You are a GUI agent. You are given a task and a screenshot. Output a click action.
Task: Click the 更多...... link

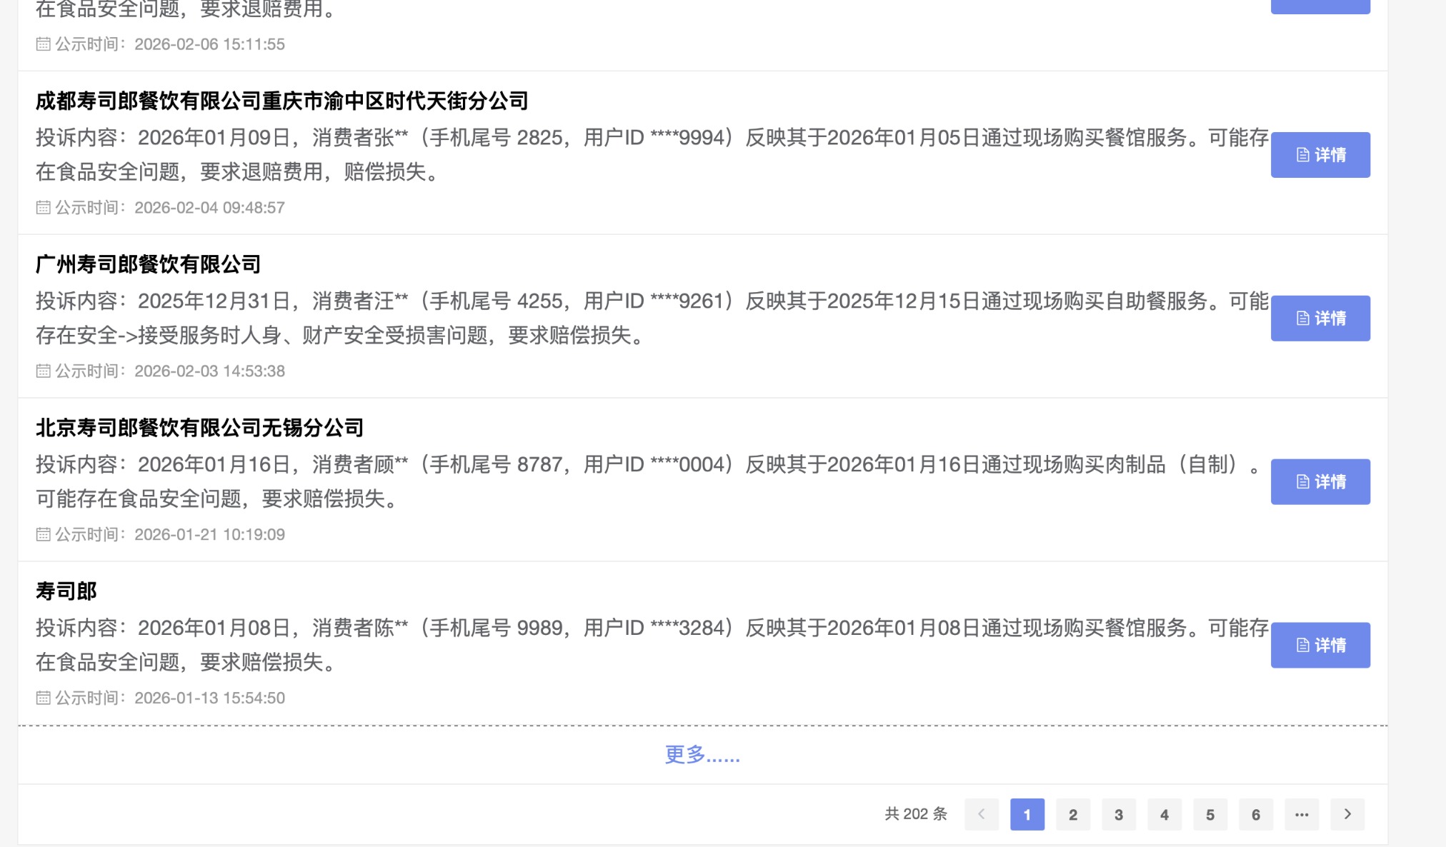point(702,755)
